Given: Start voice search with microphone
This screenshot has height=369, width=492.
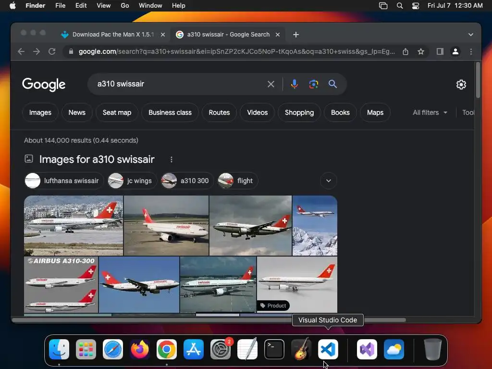Looking at the screenshot, I should (x=294, y=84).
